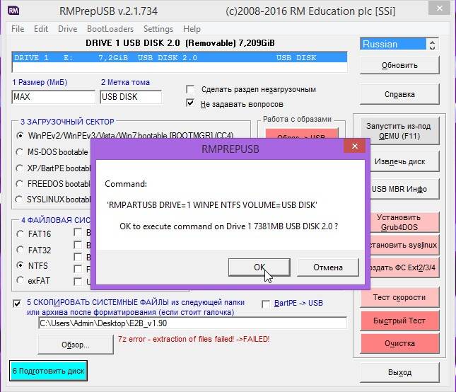
Task: Click the Справка button
Action: (x=399, y=94)
